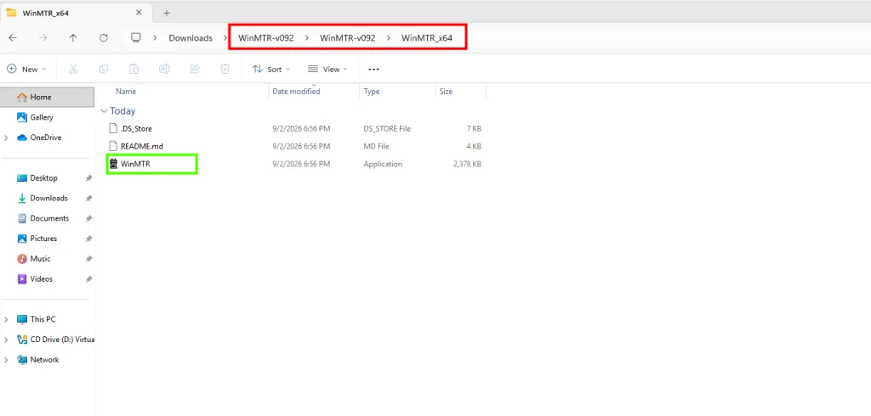Screen dimensions: 871x416
Task: Select Home in the navigation pane
Action: coord(48,97)
